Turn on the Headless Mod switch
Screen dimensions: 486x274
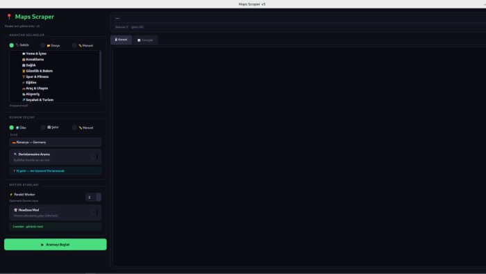94,213
